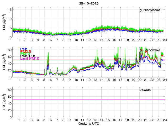168x126 pixels.
Task: Click the 80 y-axis tick in middle panel
Action: [9, 50]
